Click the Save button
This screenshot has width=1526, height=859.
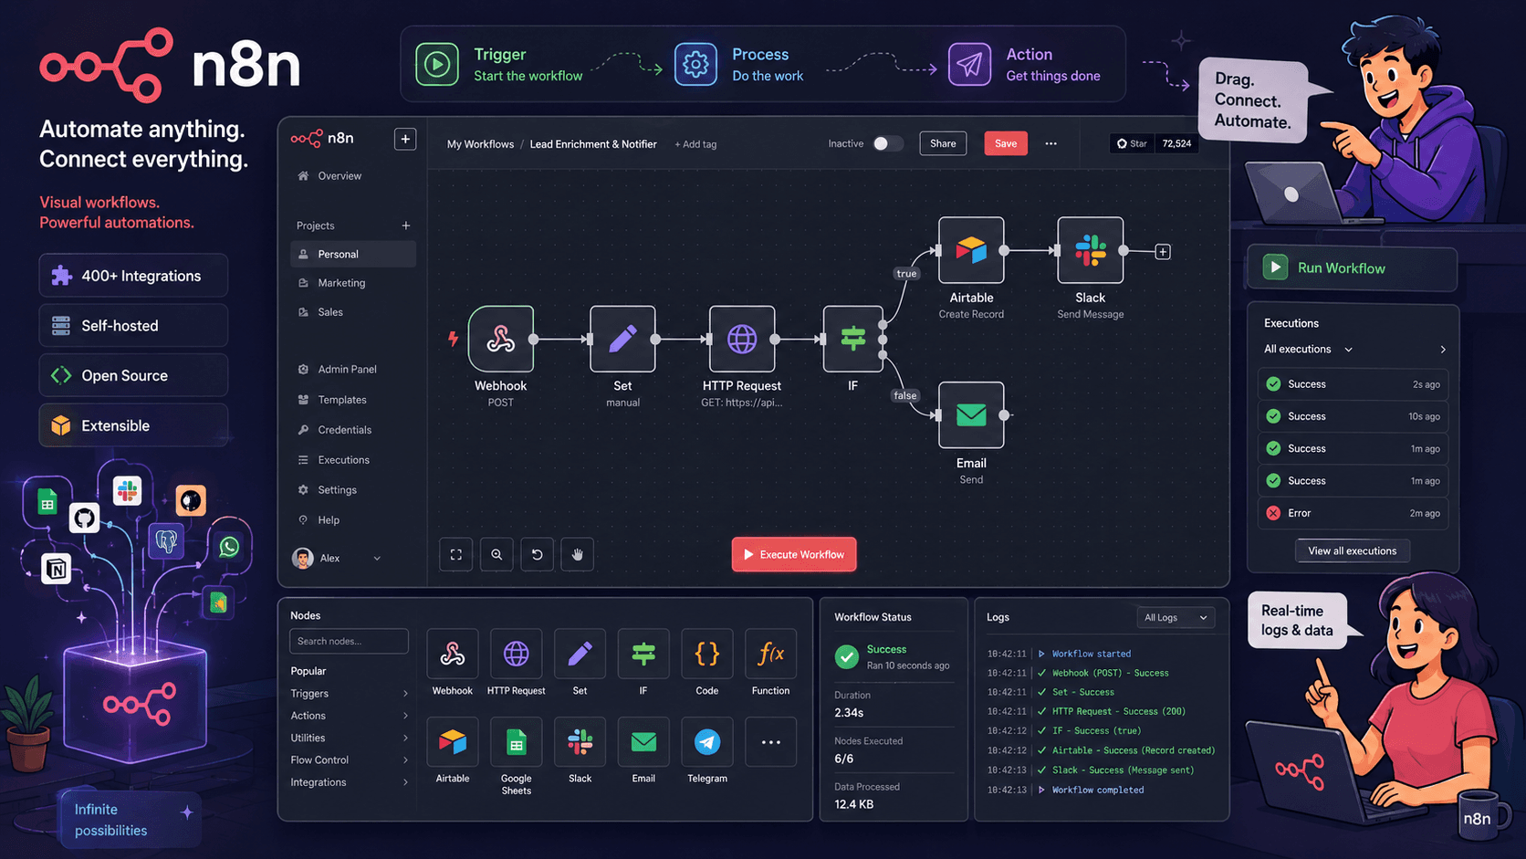[1006, 143]
